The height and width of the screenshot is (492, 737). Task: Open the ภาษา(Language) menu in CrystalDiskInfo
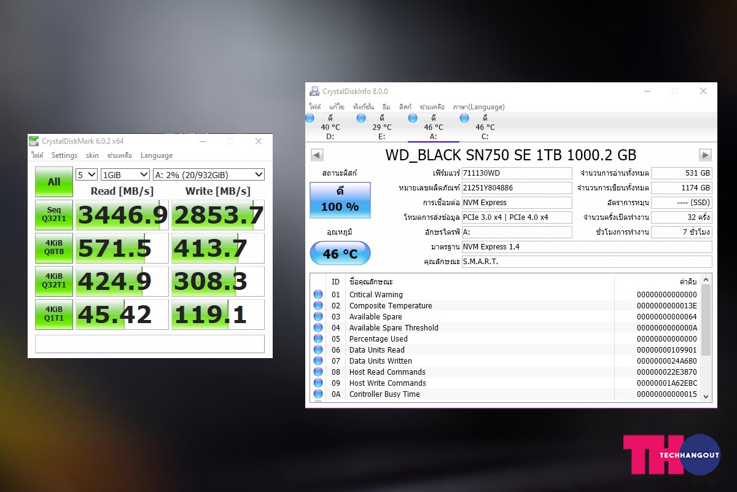point(479,107)
